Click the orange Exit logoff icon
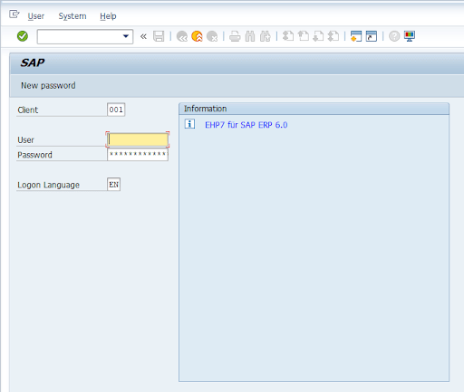 tap(197, 36)
